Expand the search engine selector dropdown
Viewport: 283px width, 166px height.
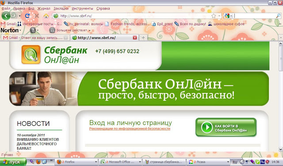[229, 16]
